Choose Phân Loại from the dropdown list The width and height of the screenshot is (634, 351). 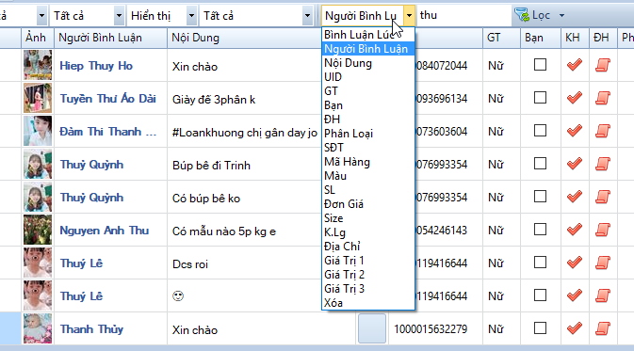[x=368, y=134]
